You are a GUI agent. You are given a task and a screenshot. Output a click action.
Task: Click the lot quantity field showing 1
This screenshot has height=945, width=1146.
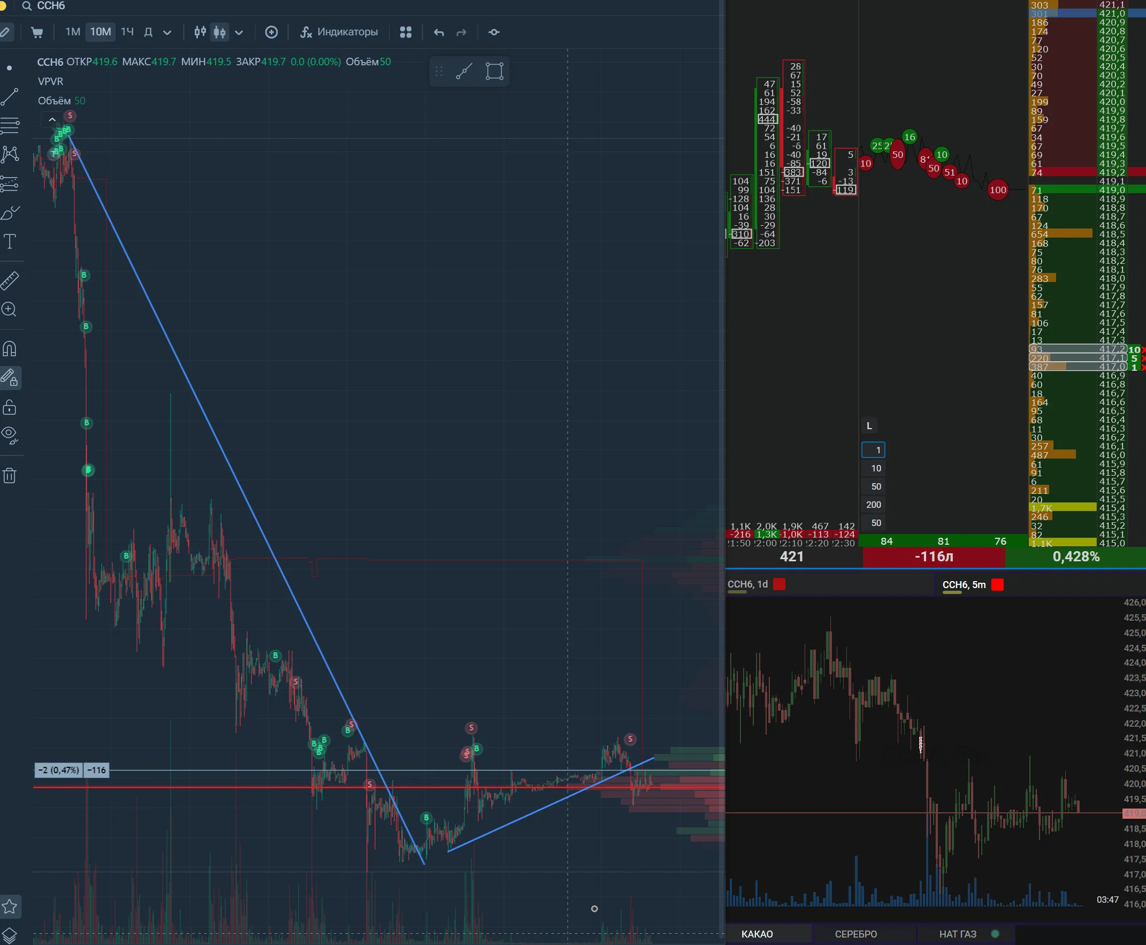(873, 450)
